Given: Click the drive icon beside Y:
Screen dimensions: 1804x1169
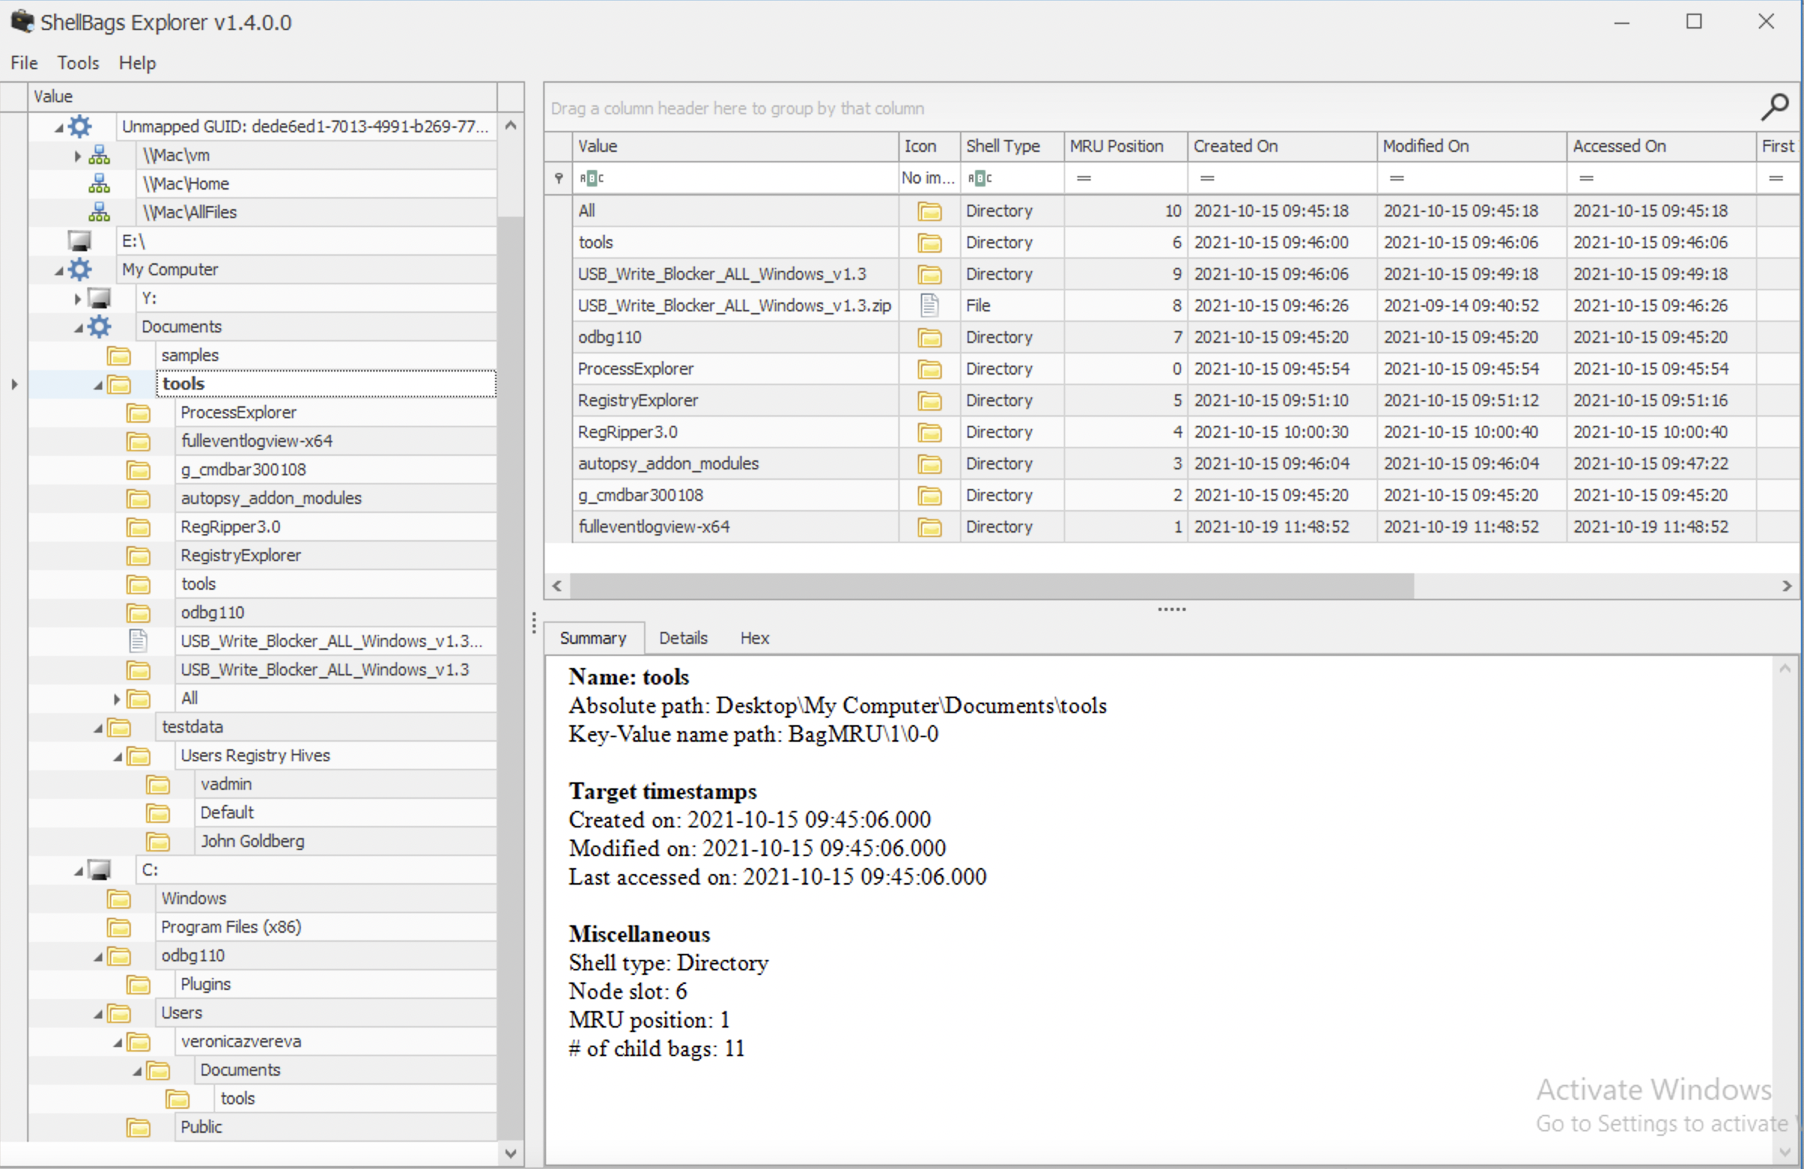Looking at the screenshot, I should pyautogui.click(x=99, y=298).
